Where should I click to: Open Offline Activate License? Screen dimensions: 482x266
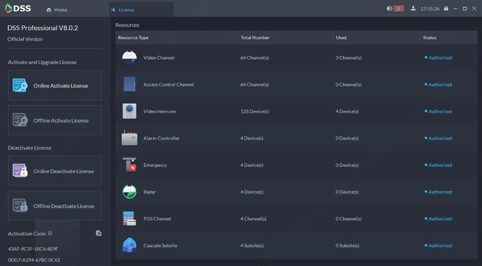click(x=55, y=121)
